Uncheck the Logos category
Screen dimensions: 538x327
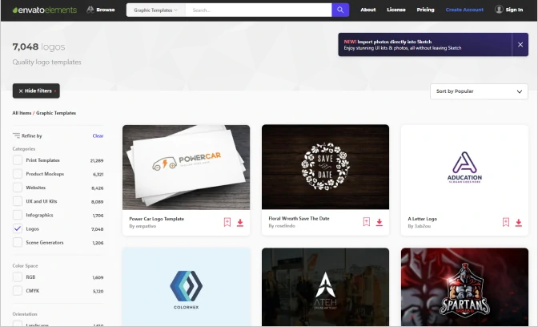click(18, 228)
